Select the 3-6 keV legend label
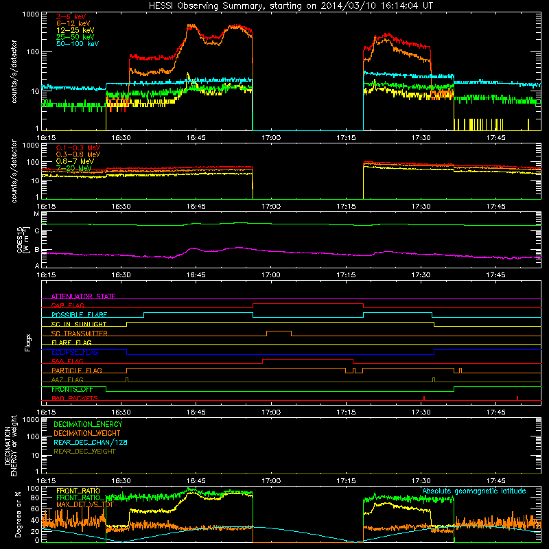This screenshot has height=549, width=549. [71, 16]
